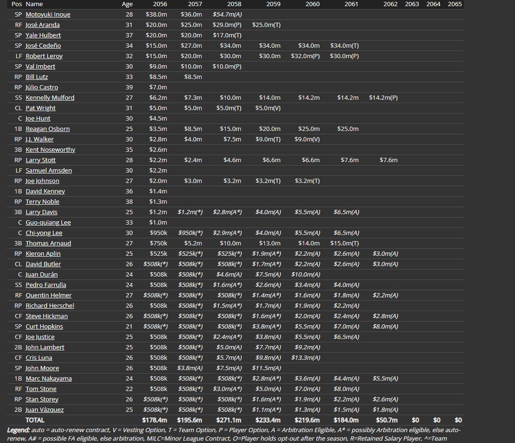Image resolution: width=515 pixels, height=443 pixels.
Task: Click the José Aranda player link
Action: [42, 25]
